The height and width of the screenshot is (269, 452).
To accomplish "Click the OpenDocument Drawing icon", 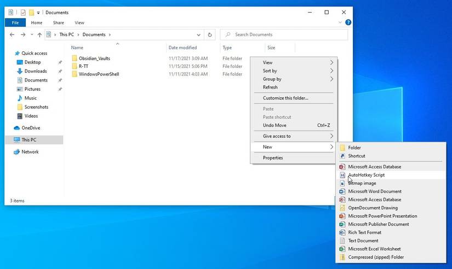I will (342, 208).
